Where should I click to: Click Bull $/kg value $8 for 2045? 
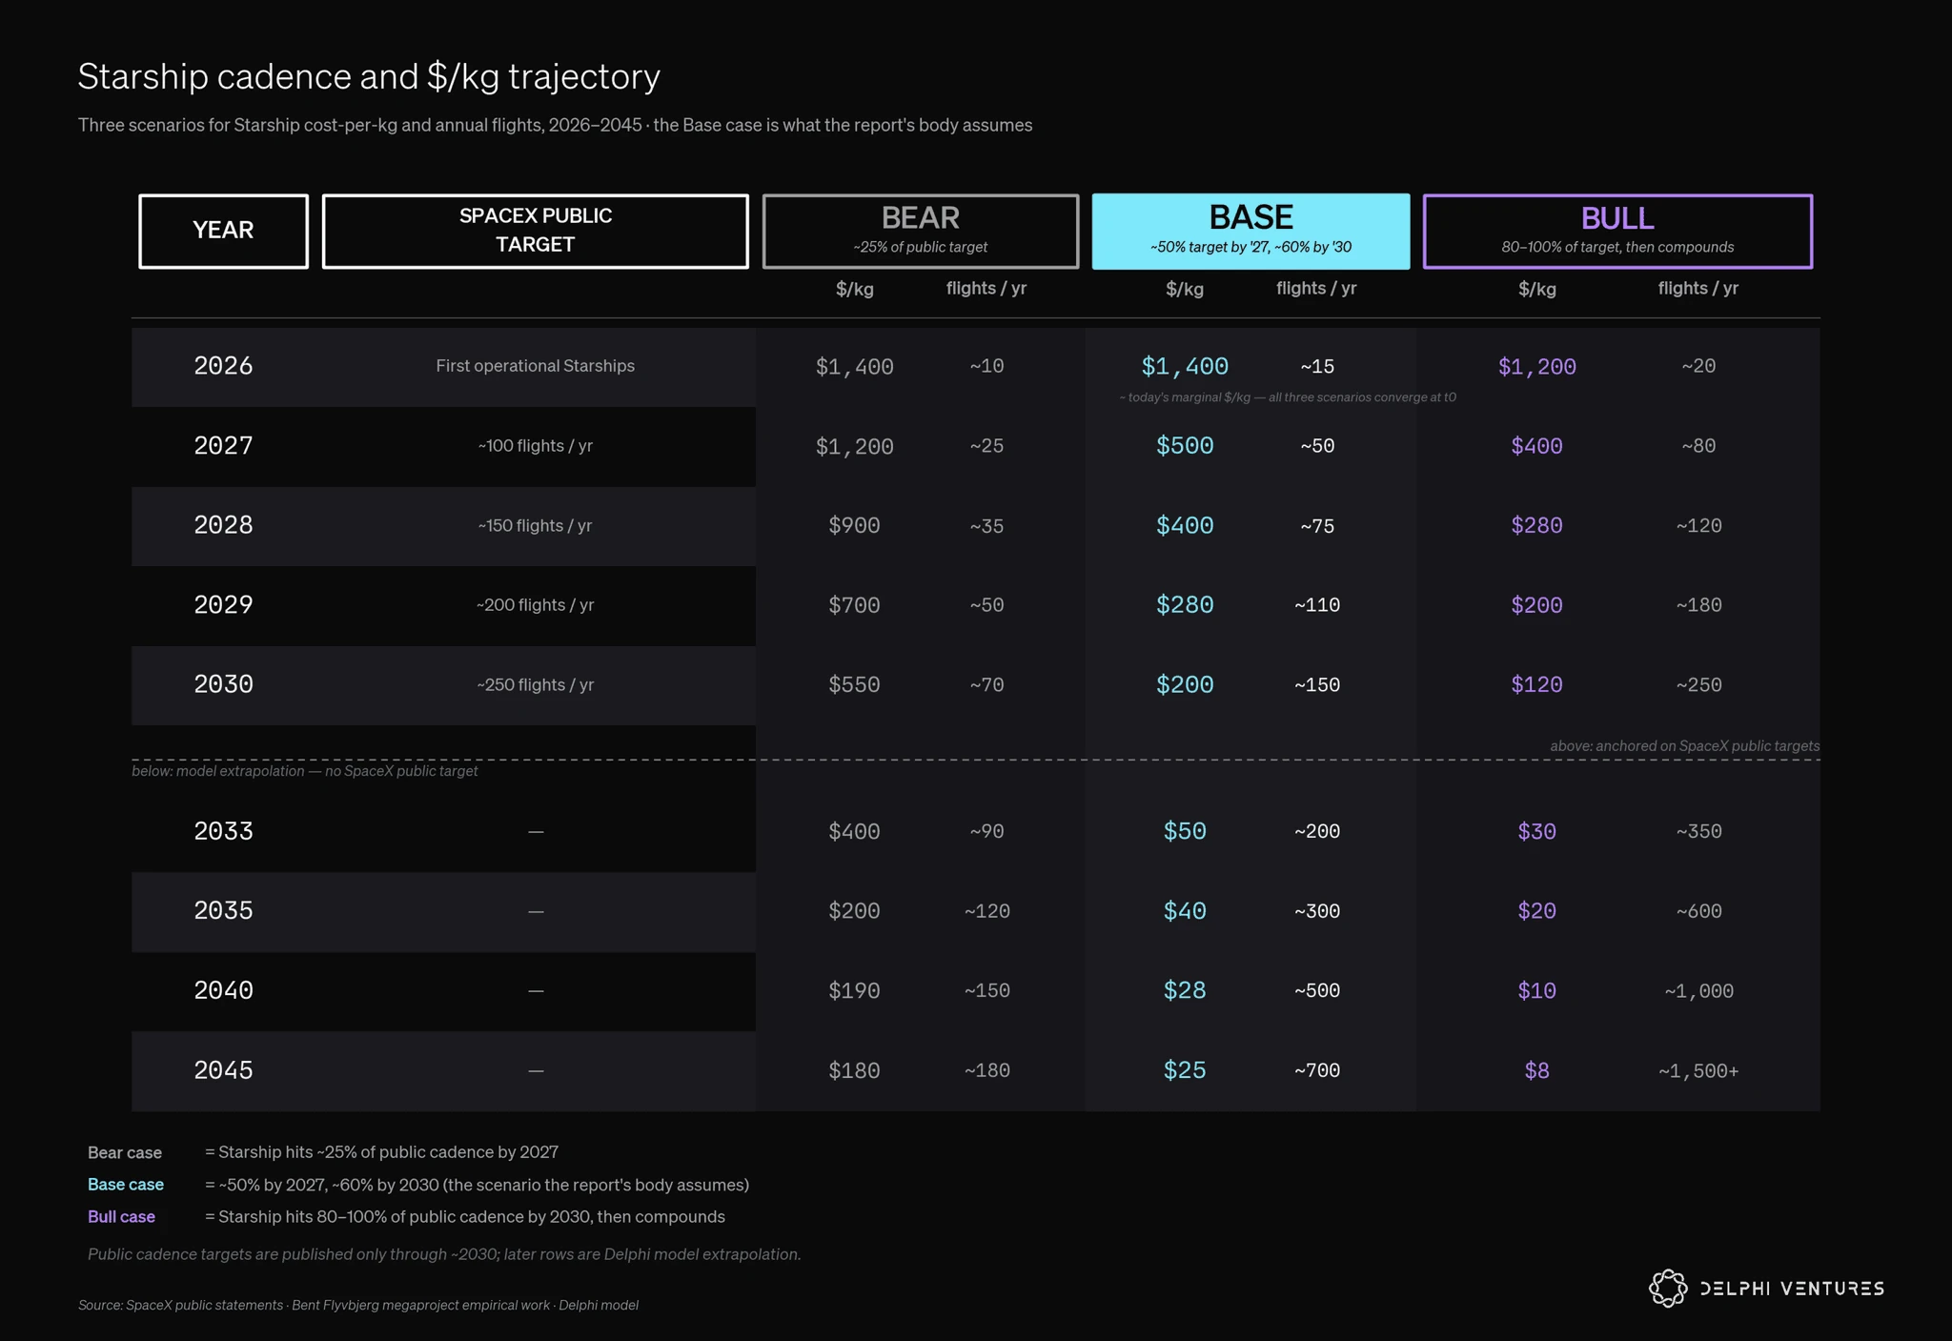(x=1536, y=1070)
